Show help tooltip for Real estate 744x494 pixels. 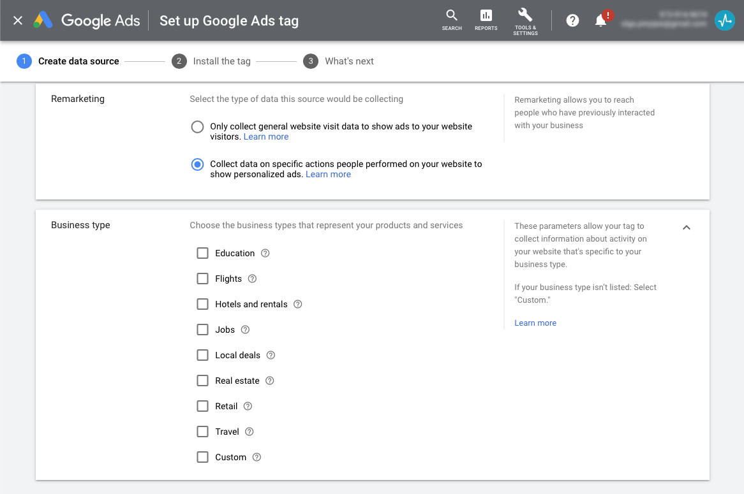(x=270, y=381)
